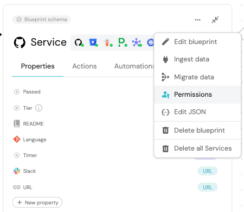This screenshot has height=212, width=244.
Task: Click the New property button
Action: tap(37, 202)
